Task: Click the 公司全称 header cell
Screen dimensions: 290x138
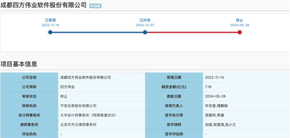Action: (29, 77)
